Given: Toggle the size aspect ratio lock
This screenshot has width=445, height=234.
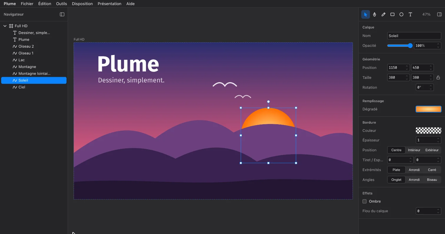Looking at the screenshot, I should point(438,77).
